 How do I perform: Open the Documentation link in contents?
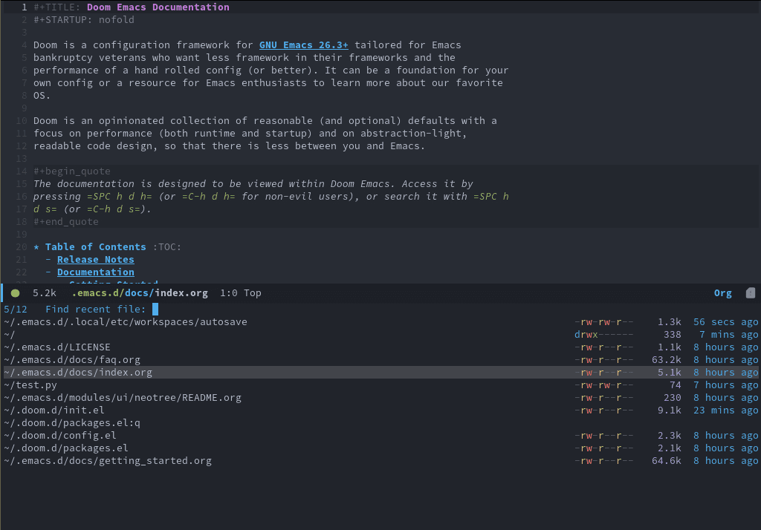pos(95,272)
